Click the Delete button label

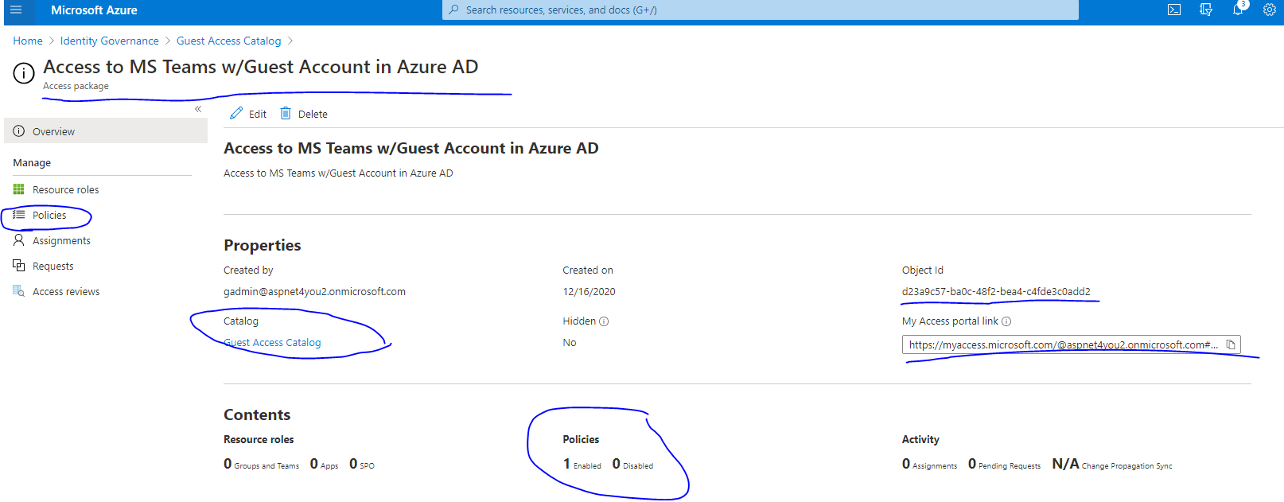click(x=313, y=114)
